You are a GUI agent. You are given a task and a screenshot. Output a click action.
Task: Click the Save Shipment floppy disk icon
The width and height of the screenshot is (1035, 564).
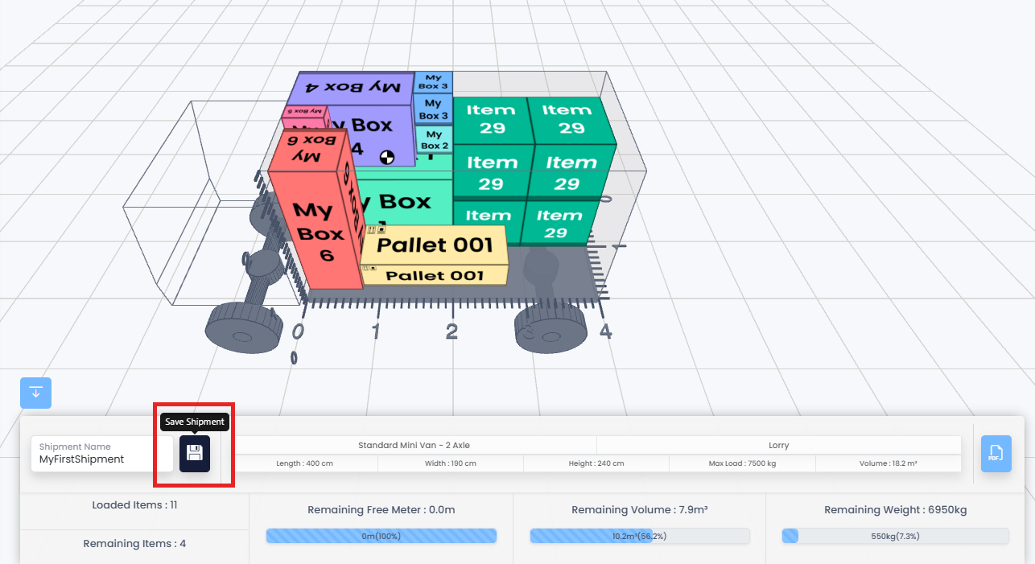(194, 453)
